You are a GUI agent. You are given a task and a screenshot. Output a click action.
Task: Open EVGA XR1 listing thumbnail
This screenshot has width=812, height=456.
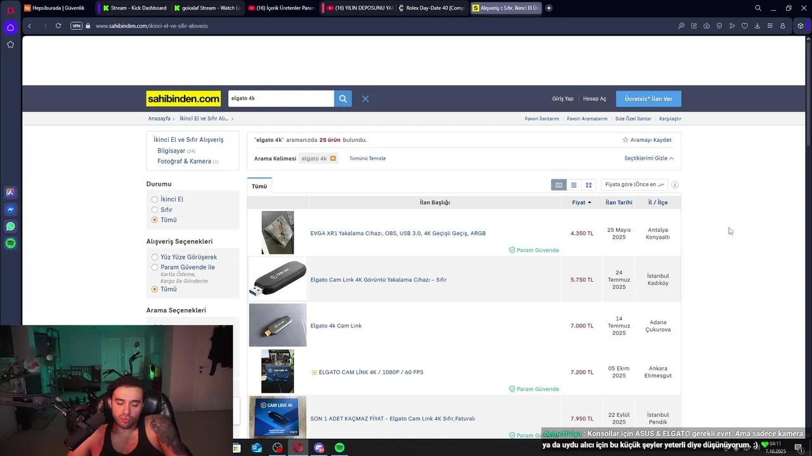tap(277, 233)
